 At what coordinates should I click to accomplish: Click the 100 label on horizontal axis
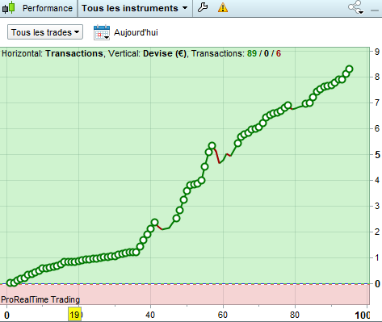(363, 315)
